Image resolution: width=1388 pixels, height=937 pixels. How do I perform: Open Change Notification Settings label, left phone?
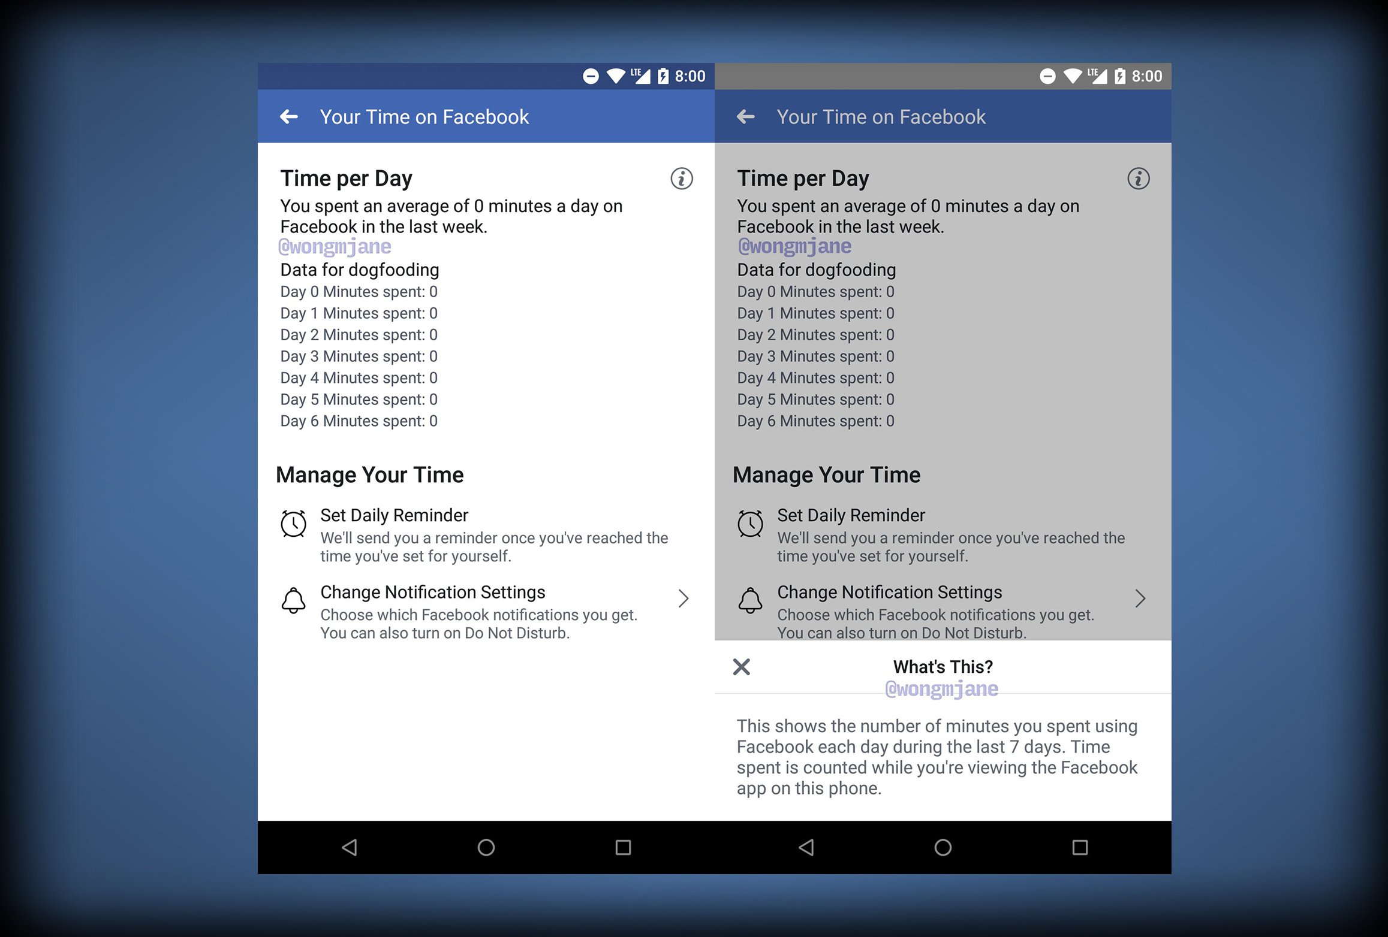(433, 592)
